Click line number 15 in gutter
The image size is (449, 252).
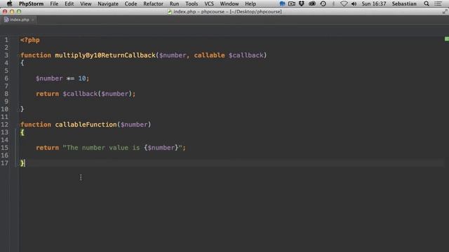pos(5,148)
